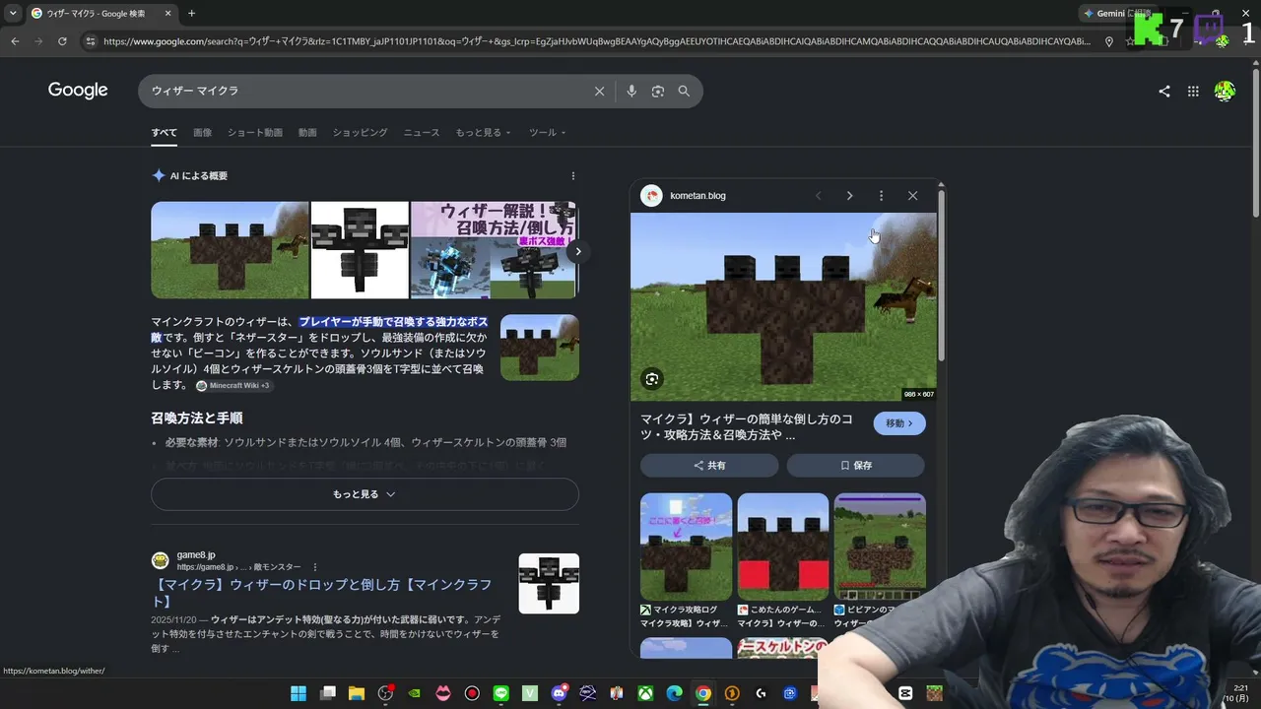This screenshot has width=1261, height=709.
Task: Reload the current page
Action: click(62, 41)
